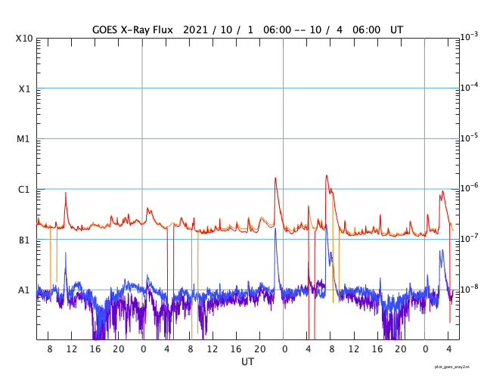Click the C1 flare class label
This screenshot has height=378, width=484.
(23, 190)
